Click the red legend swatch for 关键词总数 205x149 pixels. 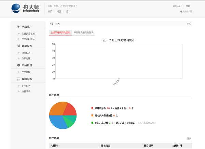[92, 108]
